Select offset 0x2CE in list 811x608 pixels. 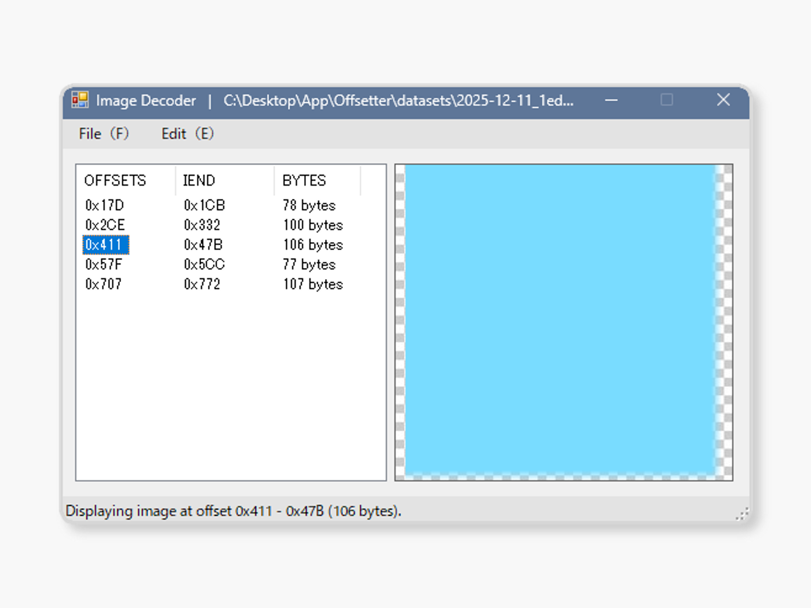105,225
